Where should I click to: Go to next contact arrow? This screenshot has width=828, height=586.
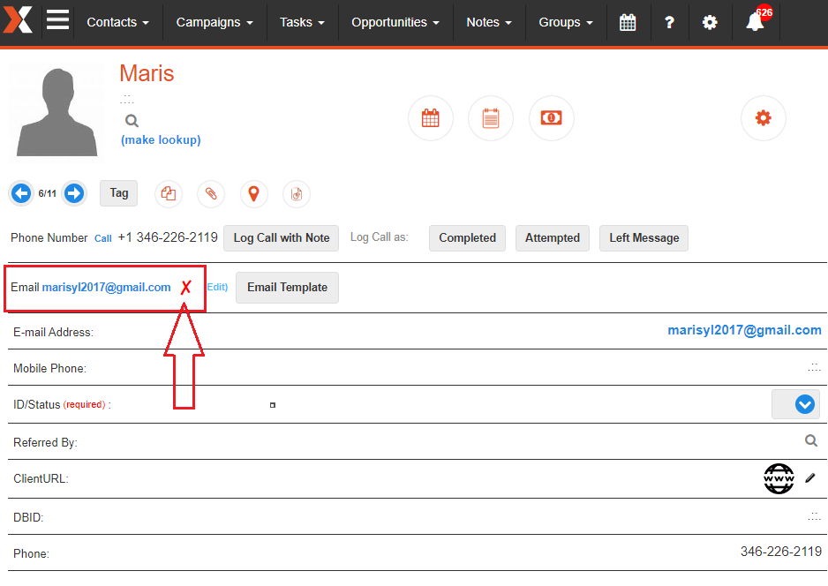point(74,193)
